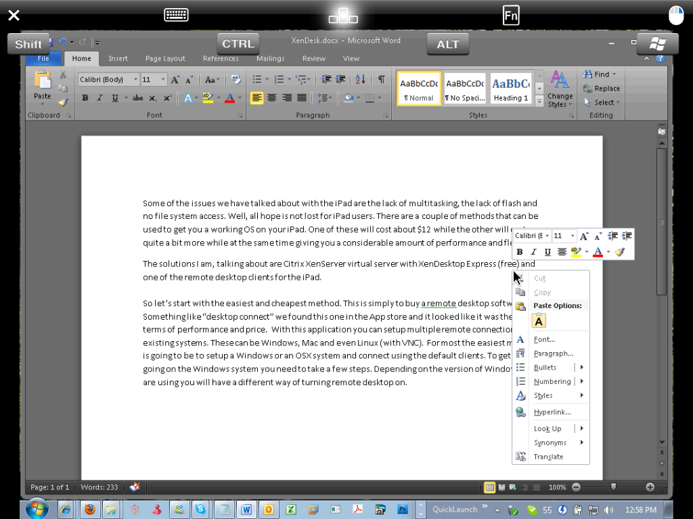Open the Bullets dropdown in the ribbon
Viewport: 693px width, 519px height.
click(267, 80)
